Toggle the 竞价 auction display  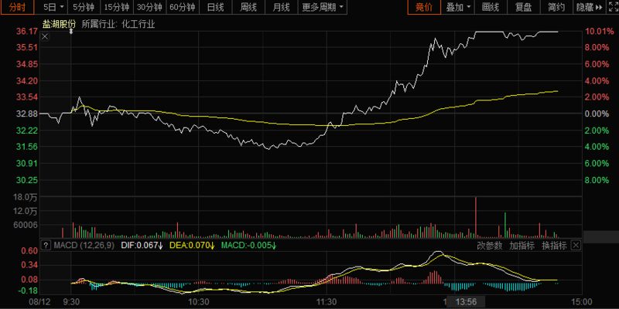pyautogui.click(x=424, y=8)
